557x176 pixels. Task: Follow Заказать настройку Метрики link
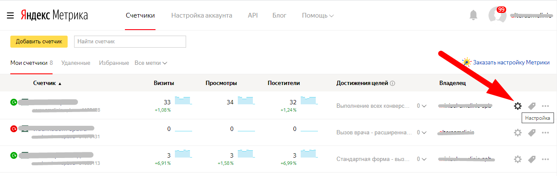point(511,62)
